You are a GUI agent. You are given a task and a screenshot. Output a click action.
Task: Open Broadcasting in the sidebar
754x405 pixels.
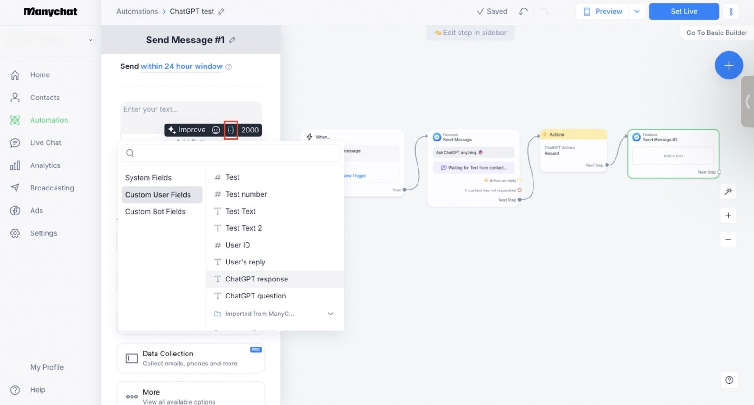[52, 188]
